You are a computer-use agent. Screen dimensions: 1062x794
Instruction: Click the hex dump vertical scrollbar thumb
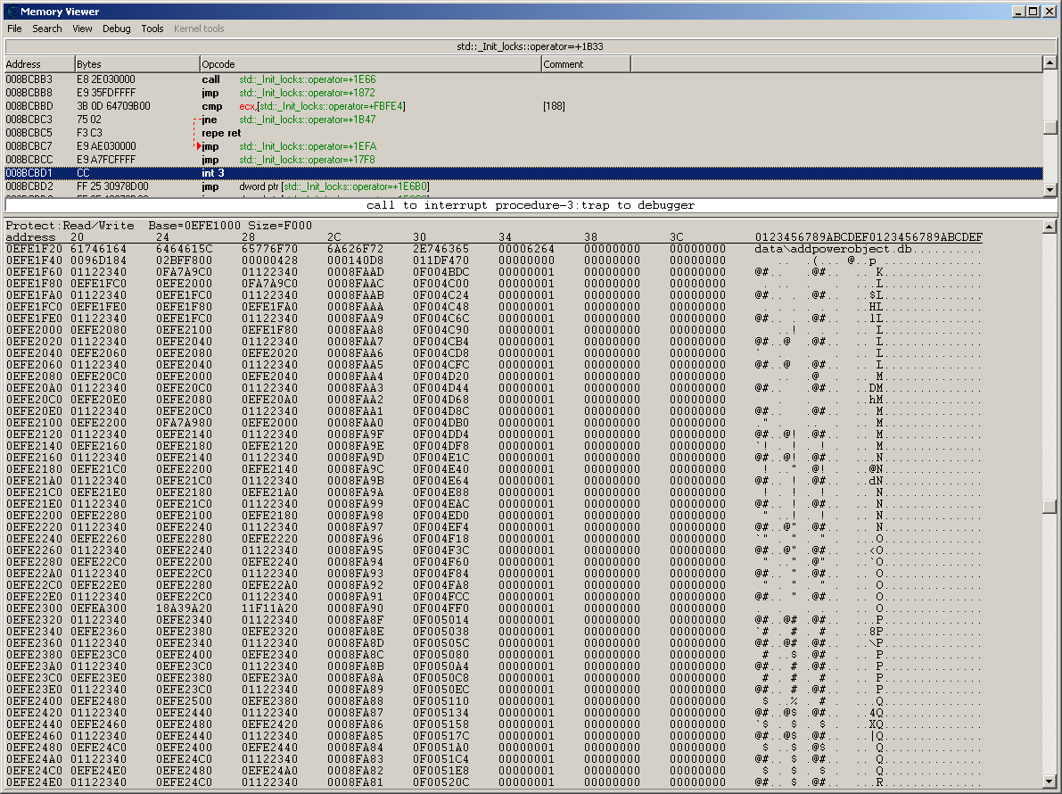tap(1050, 507)
